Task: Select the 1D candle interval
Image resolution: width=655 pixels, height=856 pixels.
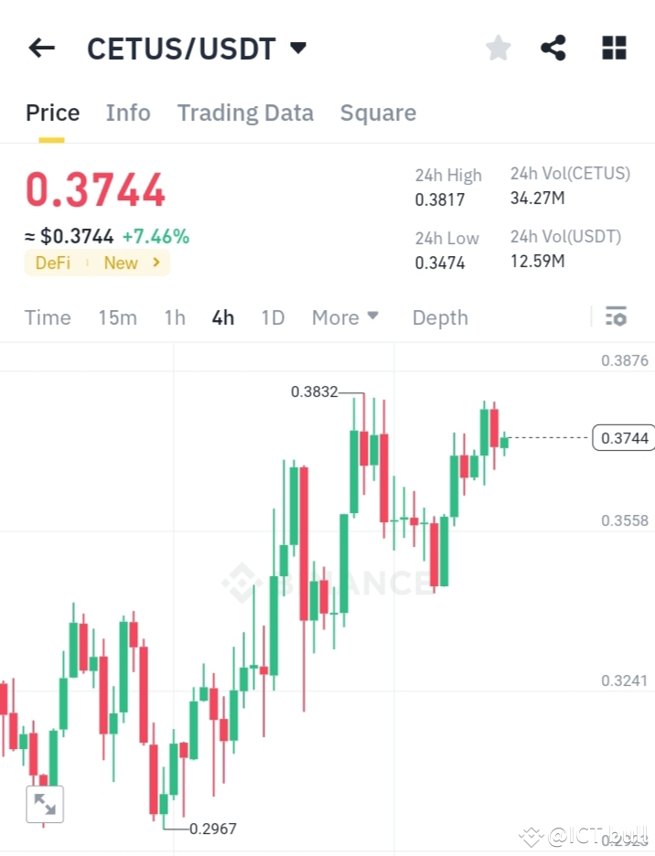Action: pyautogui.click(x=273, y=317)
